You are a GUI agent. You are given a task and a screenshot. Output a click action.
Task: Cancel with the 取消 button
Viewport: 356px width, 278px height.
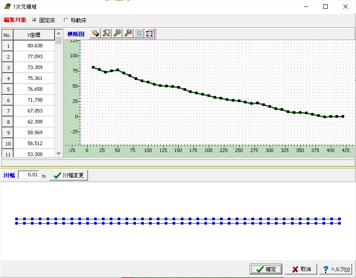tap(301, 269)
